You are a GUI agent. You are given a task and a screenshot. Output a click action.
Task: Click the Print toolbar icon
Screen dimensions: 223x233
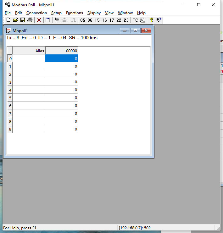click(30, 20)
